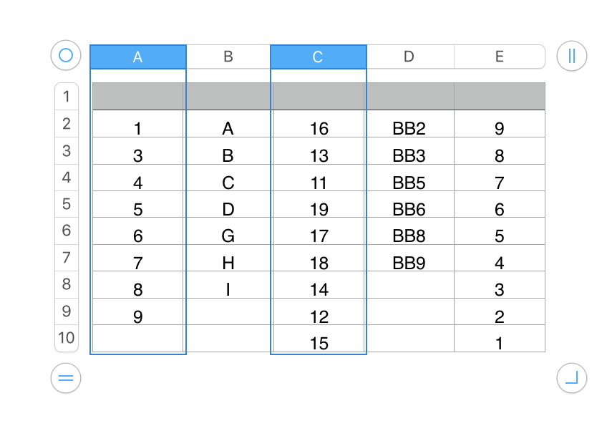Select column C header
Image resolution: width=607 pixels, height=421 pixels.
pos(319,57)
